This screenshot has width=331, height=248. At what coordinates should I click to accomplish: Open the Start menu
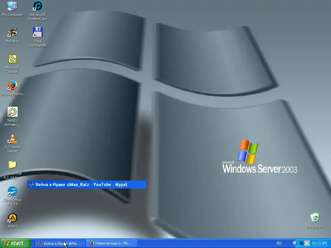coord(16,243)
